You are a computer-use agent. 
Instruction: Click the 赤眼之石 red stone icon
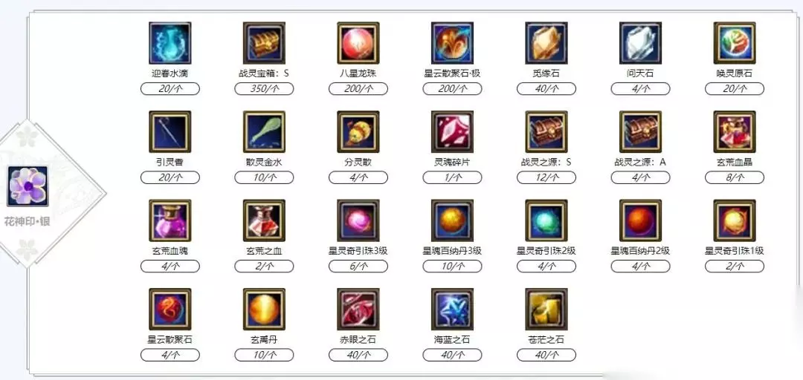pyautogui.click(x=358, y=309)
